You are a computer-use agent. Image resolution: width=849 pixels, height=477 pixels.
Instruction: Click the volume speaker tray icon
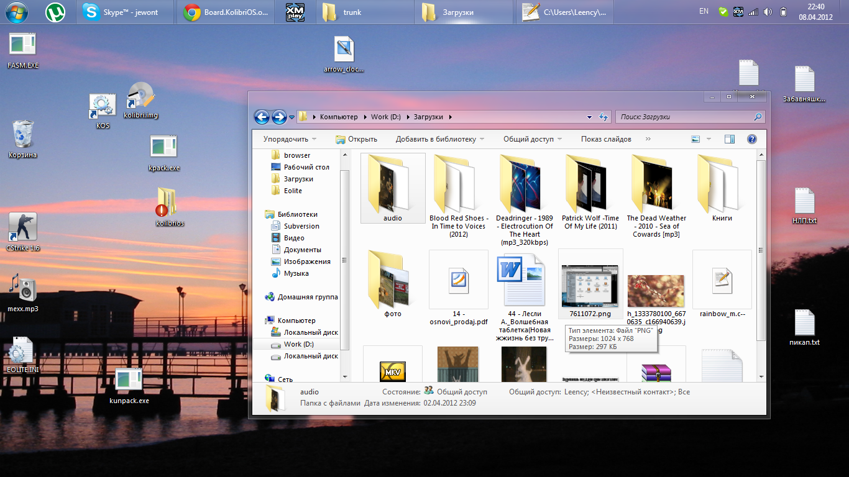(x=768, y=12)
